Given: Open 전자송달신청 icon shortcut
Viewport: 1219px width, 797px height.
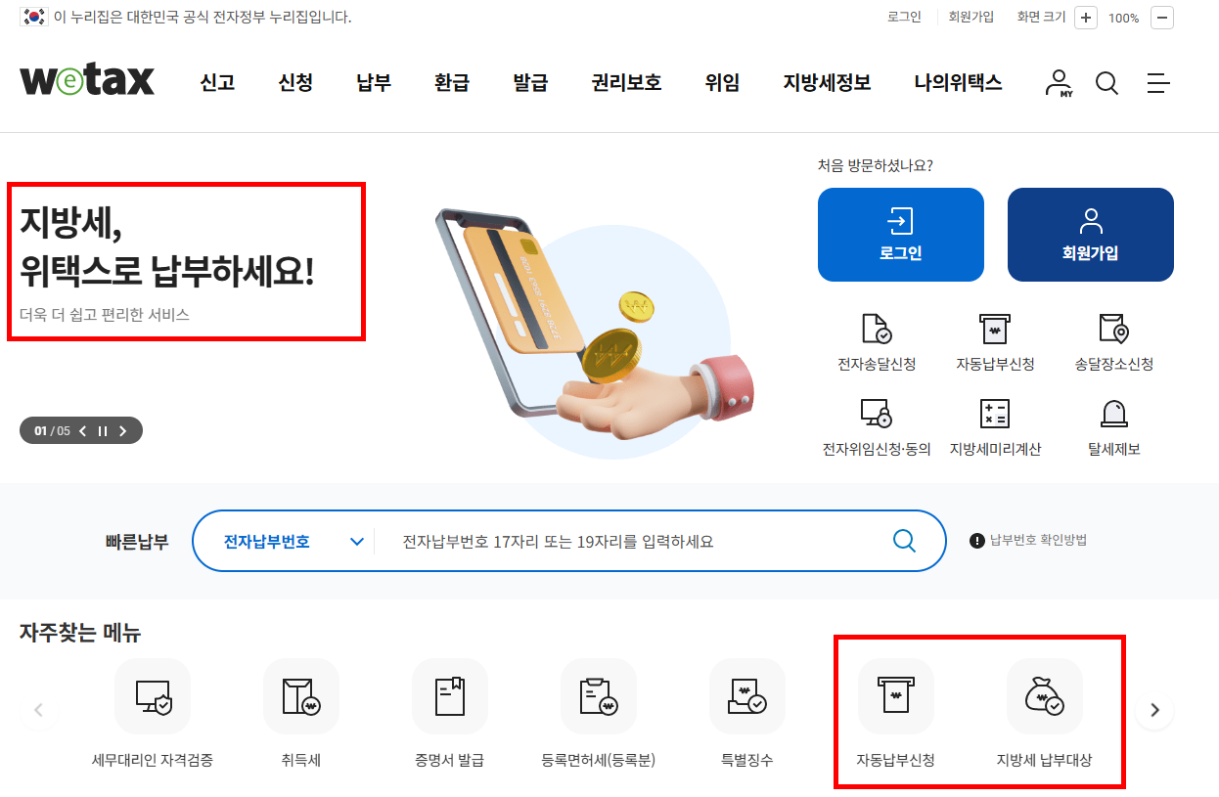Looking at the screenshot, I should (877, 330).
